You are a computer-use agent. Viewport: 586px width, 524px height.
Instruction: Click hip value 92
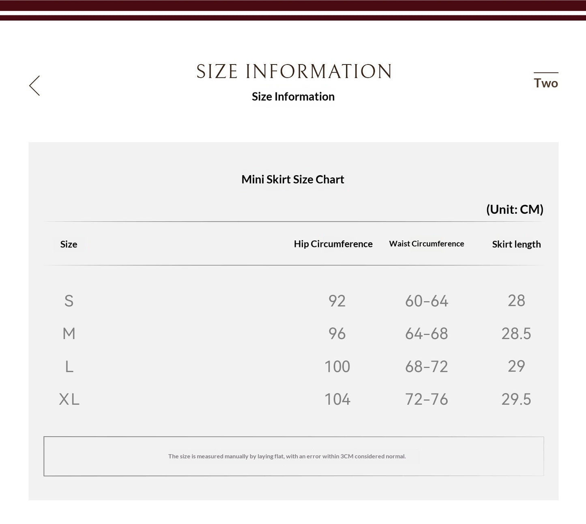[337, 301]
